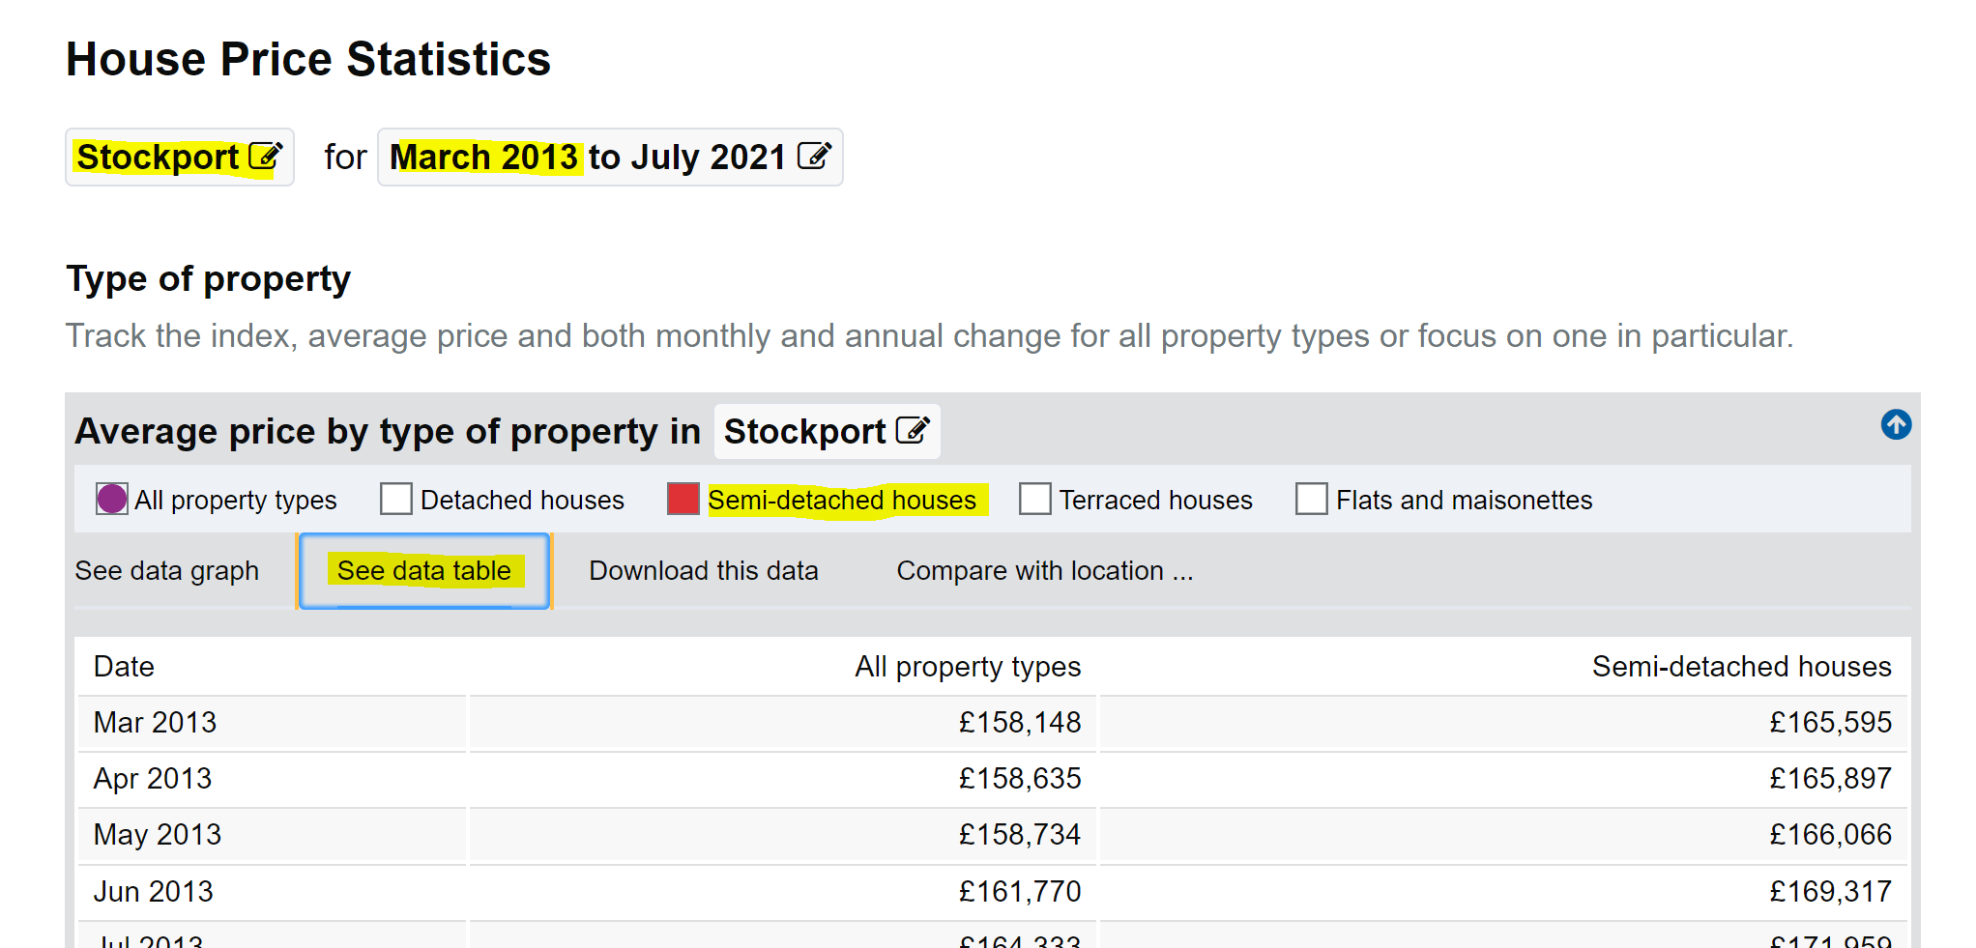Enable Flats and maisonettes
Image resolution: width=1976 pixels, height=948 pixels.
(1311, 499)
